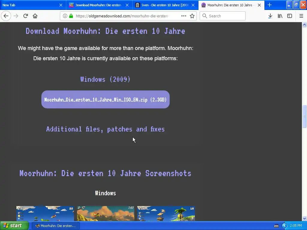Open the Firefox home page

pyautogui.click(x=35, y=16)
